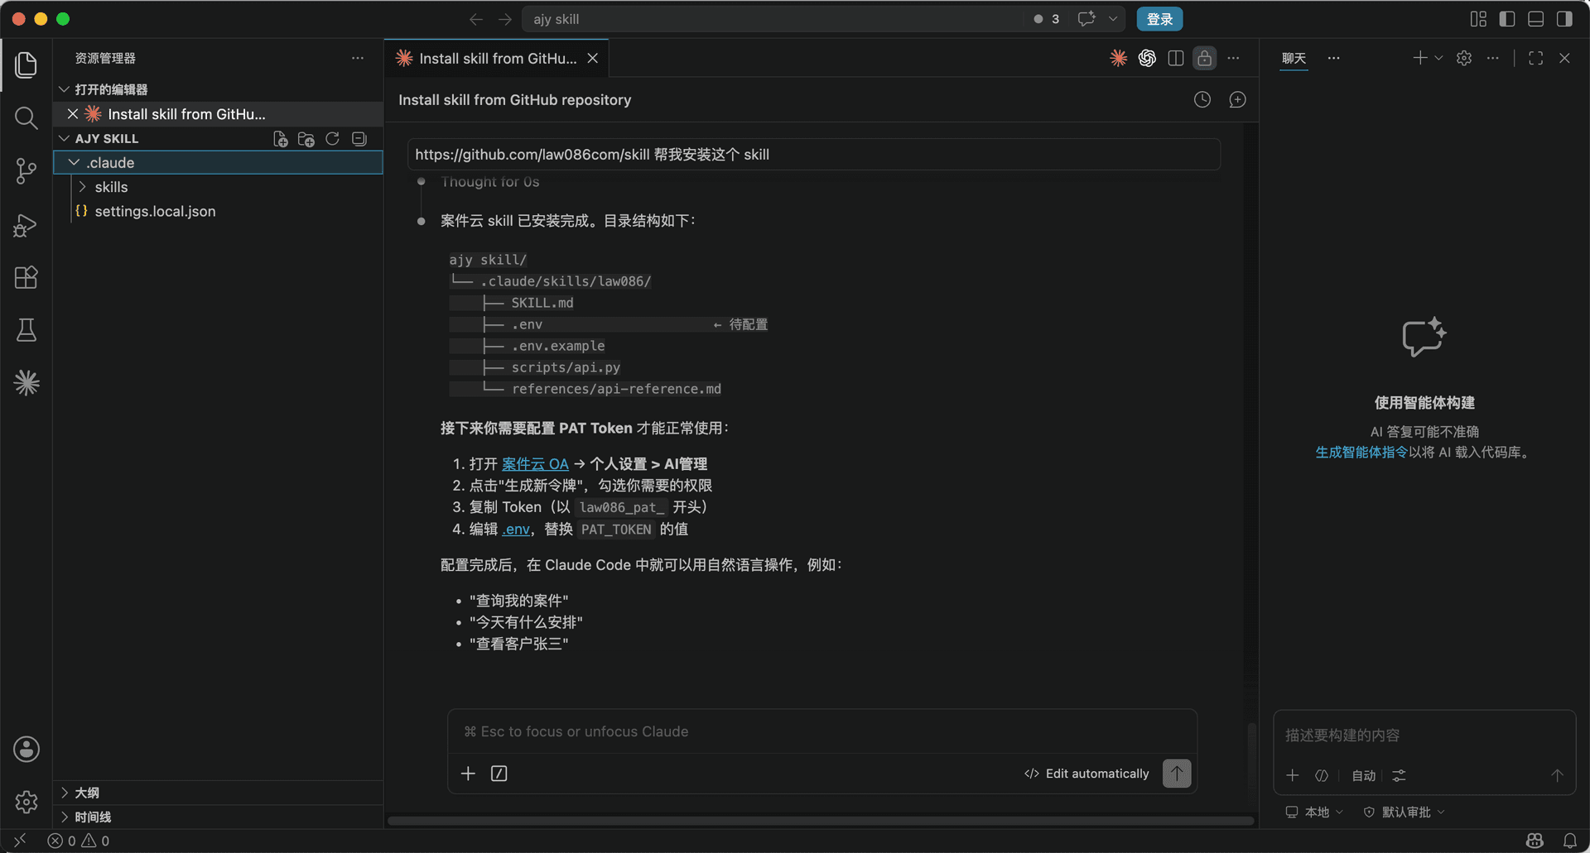Open the Testing flask view
The image size is (1590, 853).
pos(26,330)
